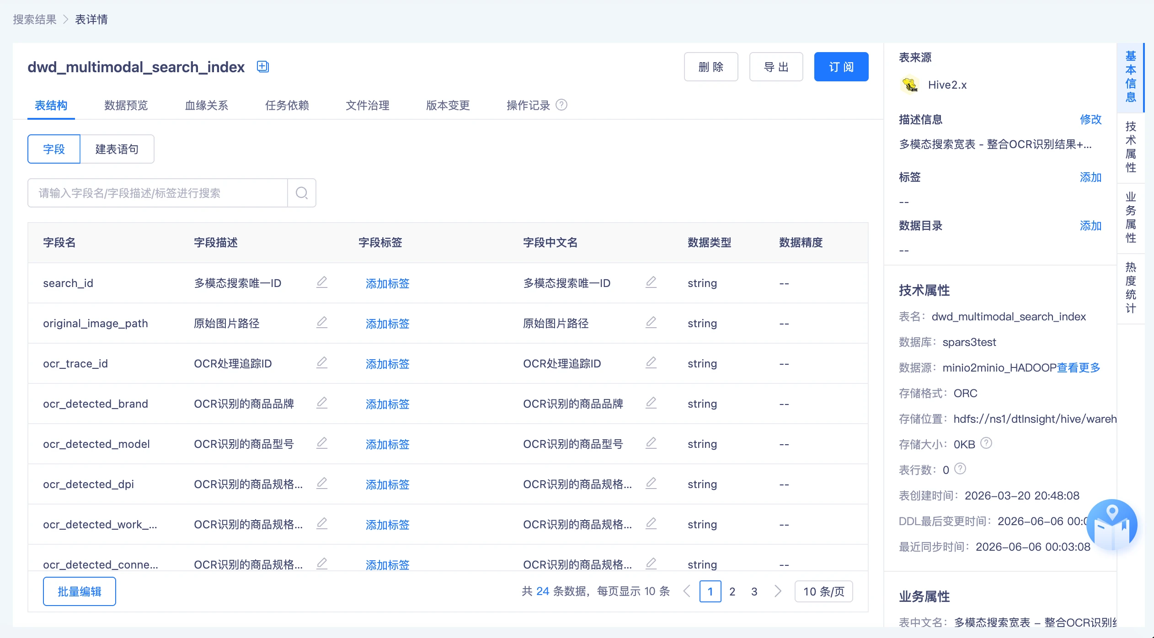Viewport: 1154px width, 638px height.
Task: Add tag for ocr_trace_id row
Action: click(388, 364)
